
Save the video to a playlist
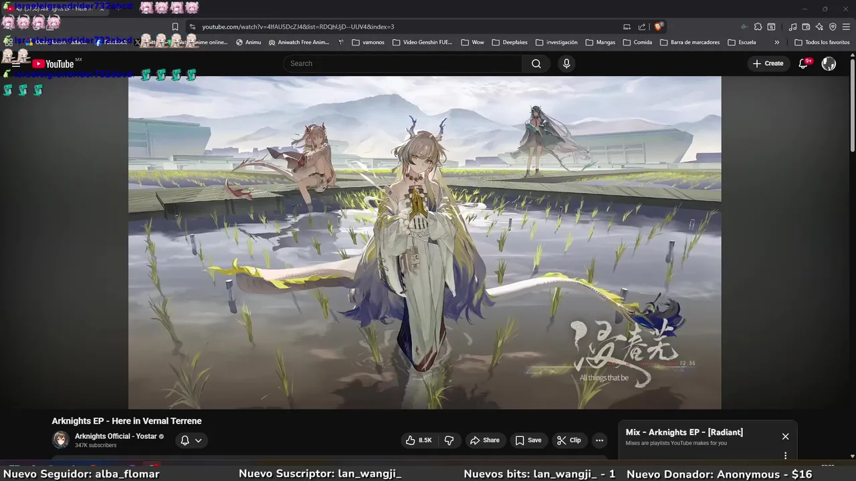(528, 440)
